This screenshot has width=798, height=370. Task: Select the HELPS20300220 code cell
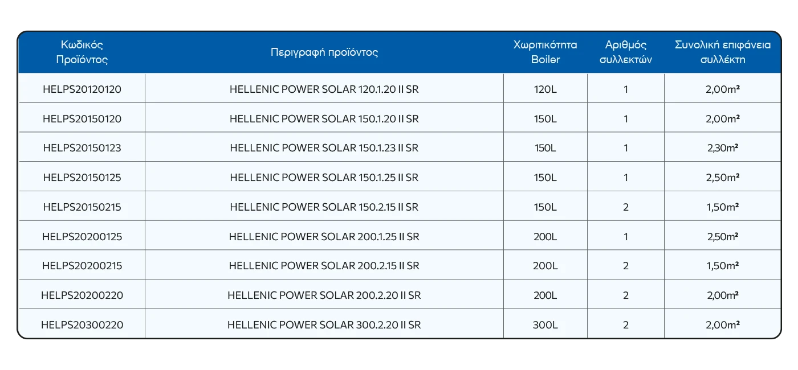point(82,325)
